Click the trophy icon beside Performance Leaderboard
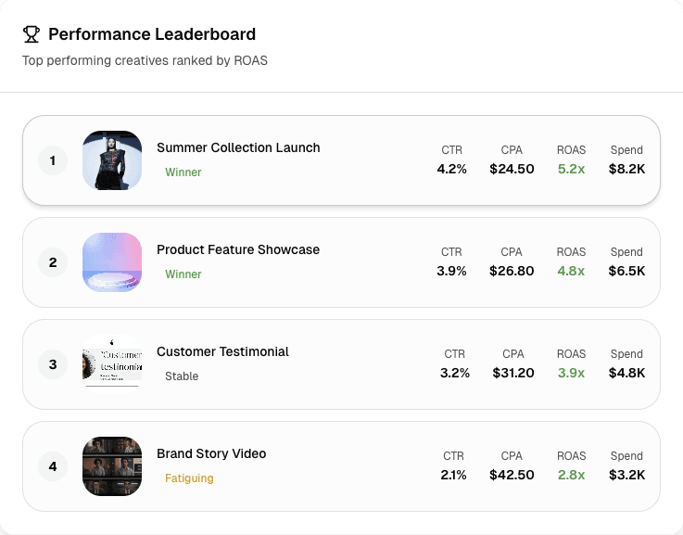 [x=32, y=34]
